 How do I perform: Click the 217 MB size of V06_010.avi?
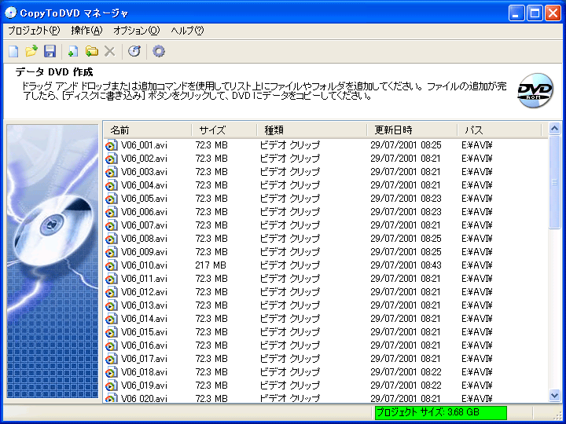pyautogui.click(x=211, y=265)
